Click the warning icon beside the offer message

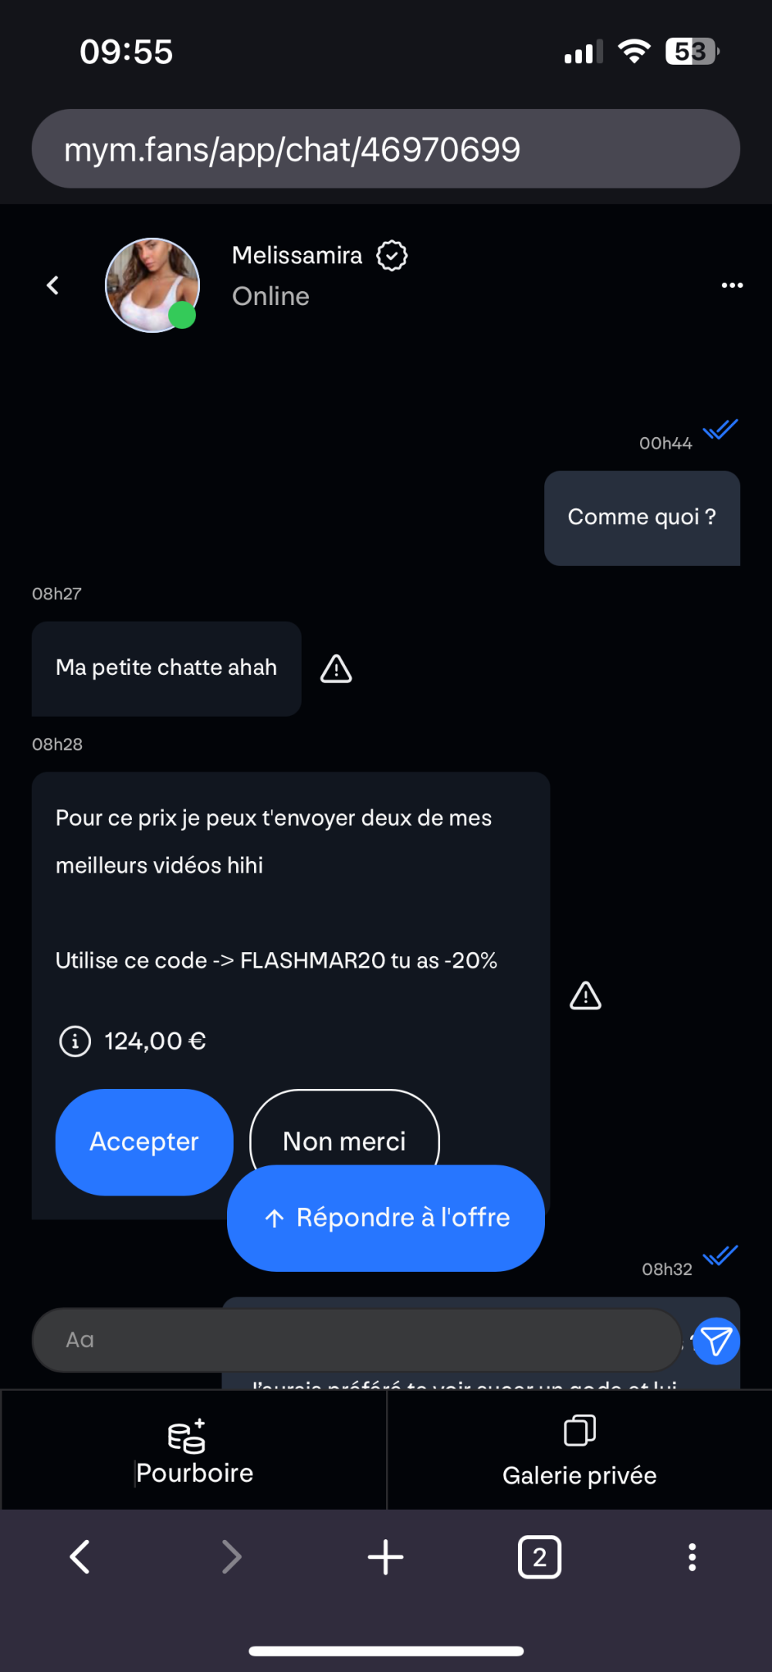click(x=586, y=995)
